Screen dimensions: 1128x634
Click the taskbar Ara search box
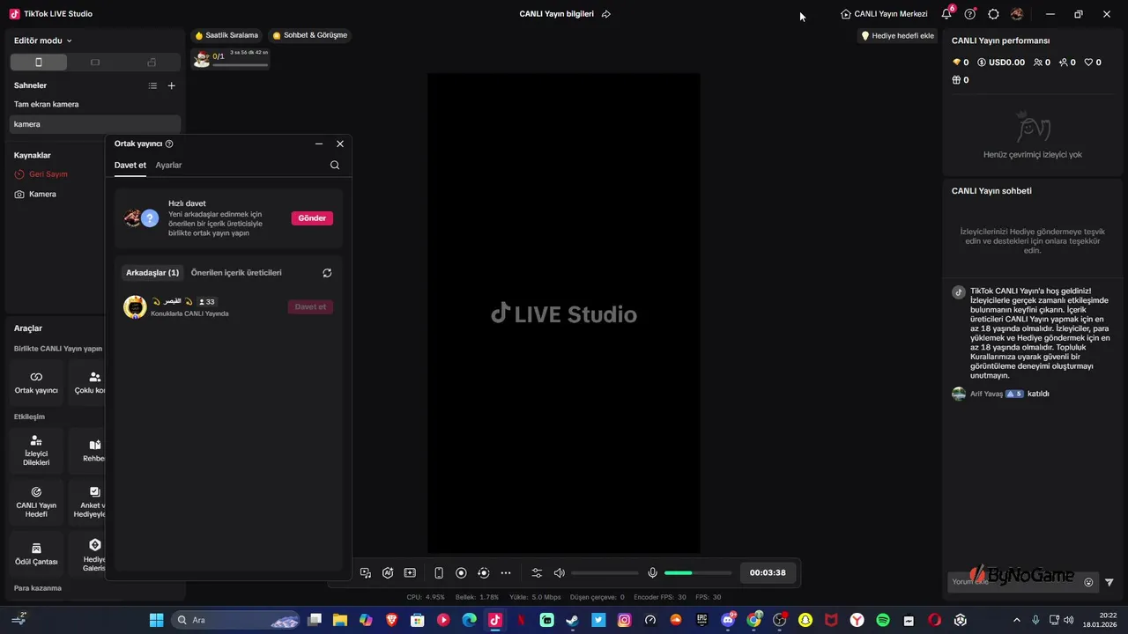pyautogui.click(x=236, y=620)
